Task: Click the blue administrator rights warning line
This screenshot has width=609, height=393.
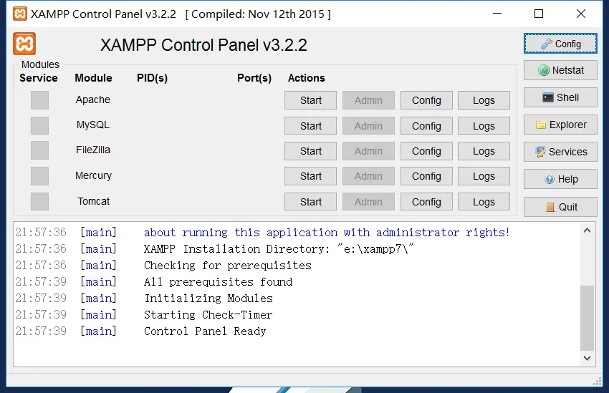Action: (x=327, y=233)
